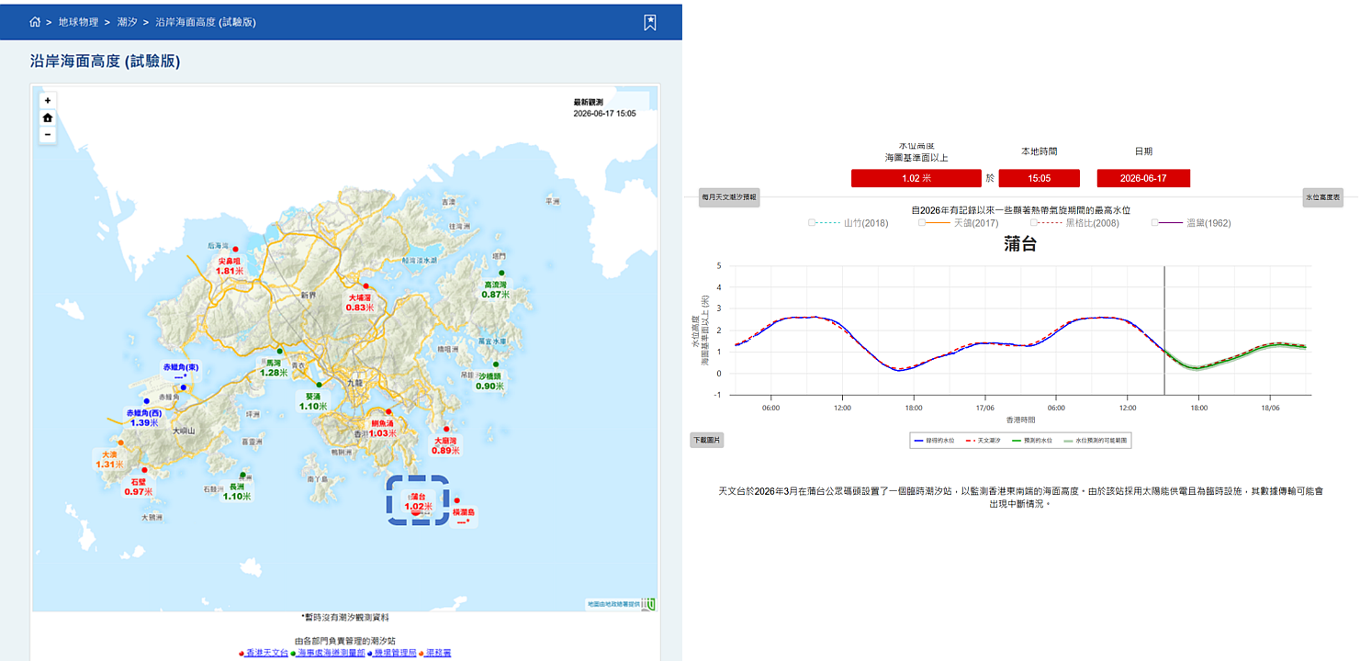Zoom in the map with the plus button
The height and width of the screenshot is (661, 1360).
coord(48,100)
